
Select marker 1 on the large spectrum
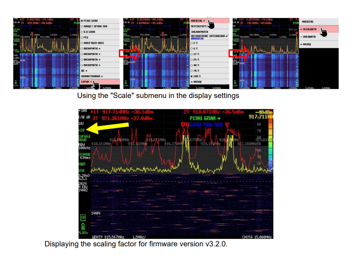pyautogui.click(x=183, y=125)
